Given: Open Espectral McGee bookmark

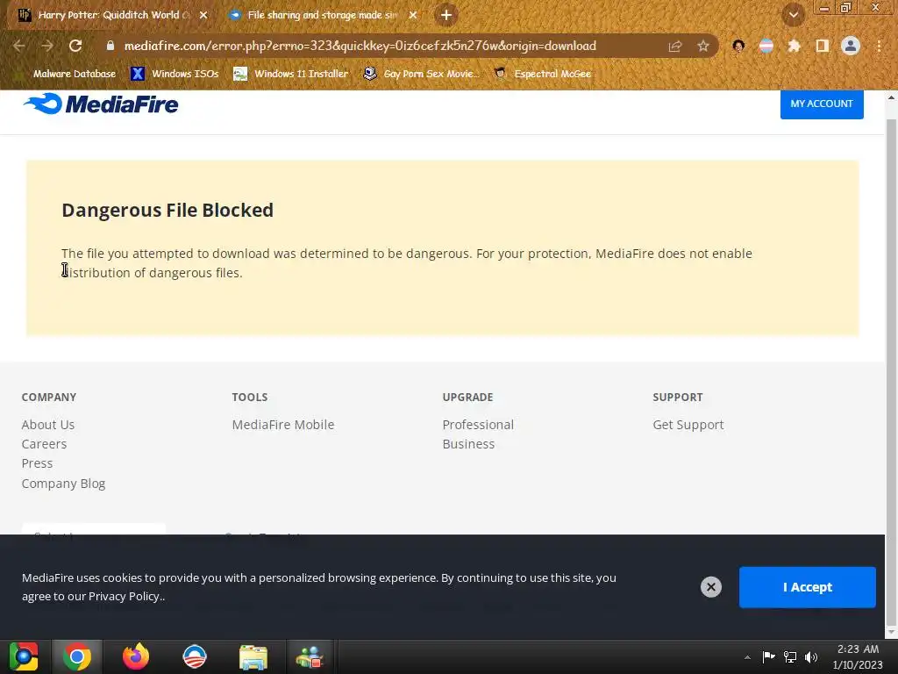Looking at the screenshot, I should (543, 74).
